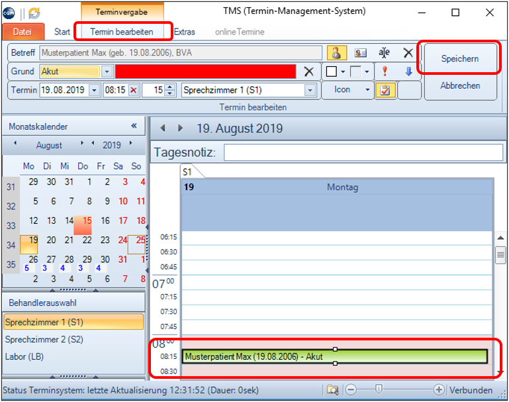Open the Sprechzimmer 1 (S1) room dropdown

(310, 90)
